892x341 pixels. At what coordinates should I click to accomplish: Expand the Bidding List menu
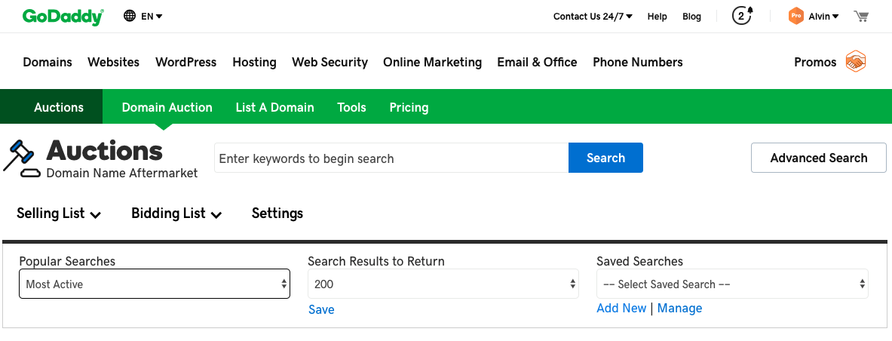point(176,214)
